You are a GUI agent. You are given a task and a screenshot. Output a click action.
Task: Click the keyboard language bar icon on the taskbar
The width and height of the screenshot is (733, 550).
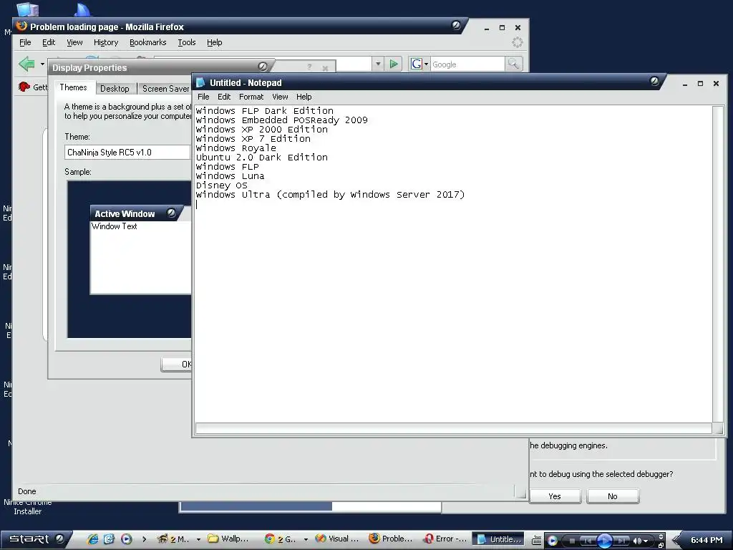coord(537,540)
